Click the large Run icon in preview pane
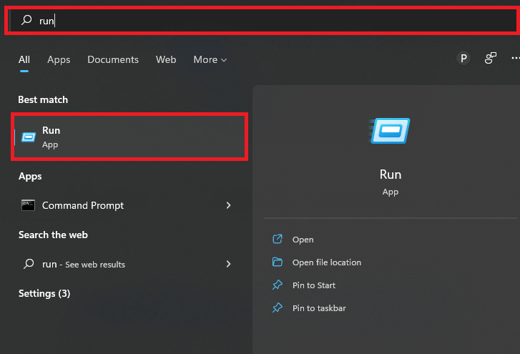520x354 pixels. click(x=390, y=132)
